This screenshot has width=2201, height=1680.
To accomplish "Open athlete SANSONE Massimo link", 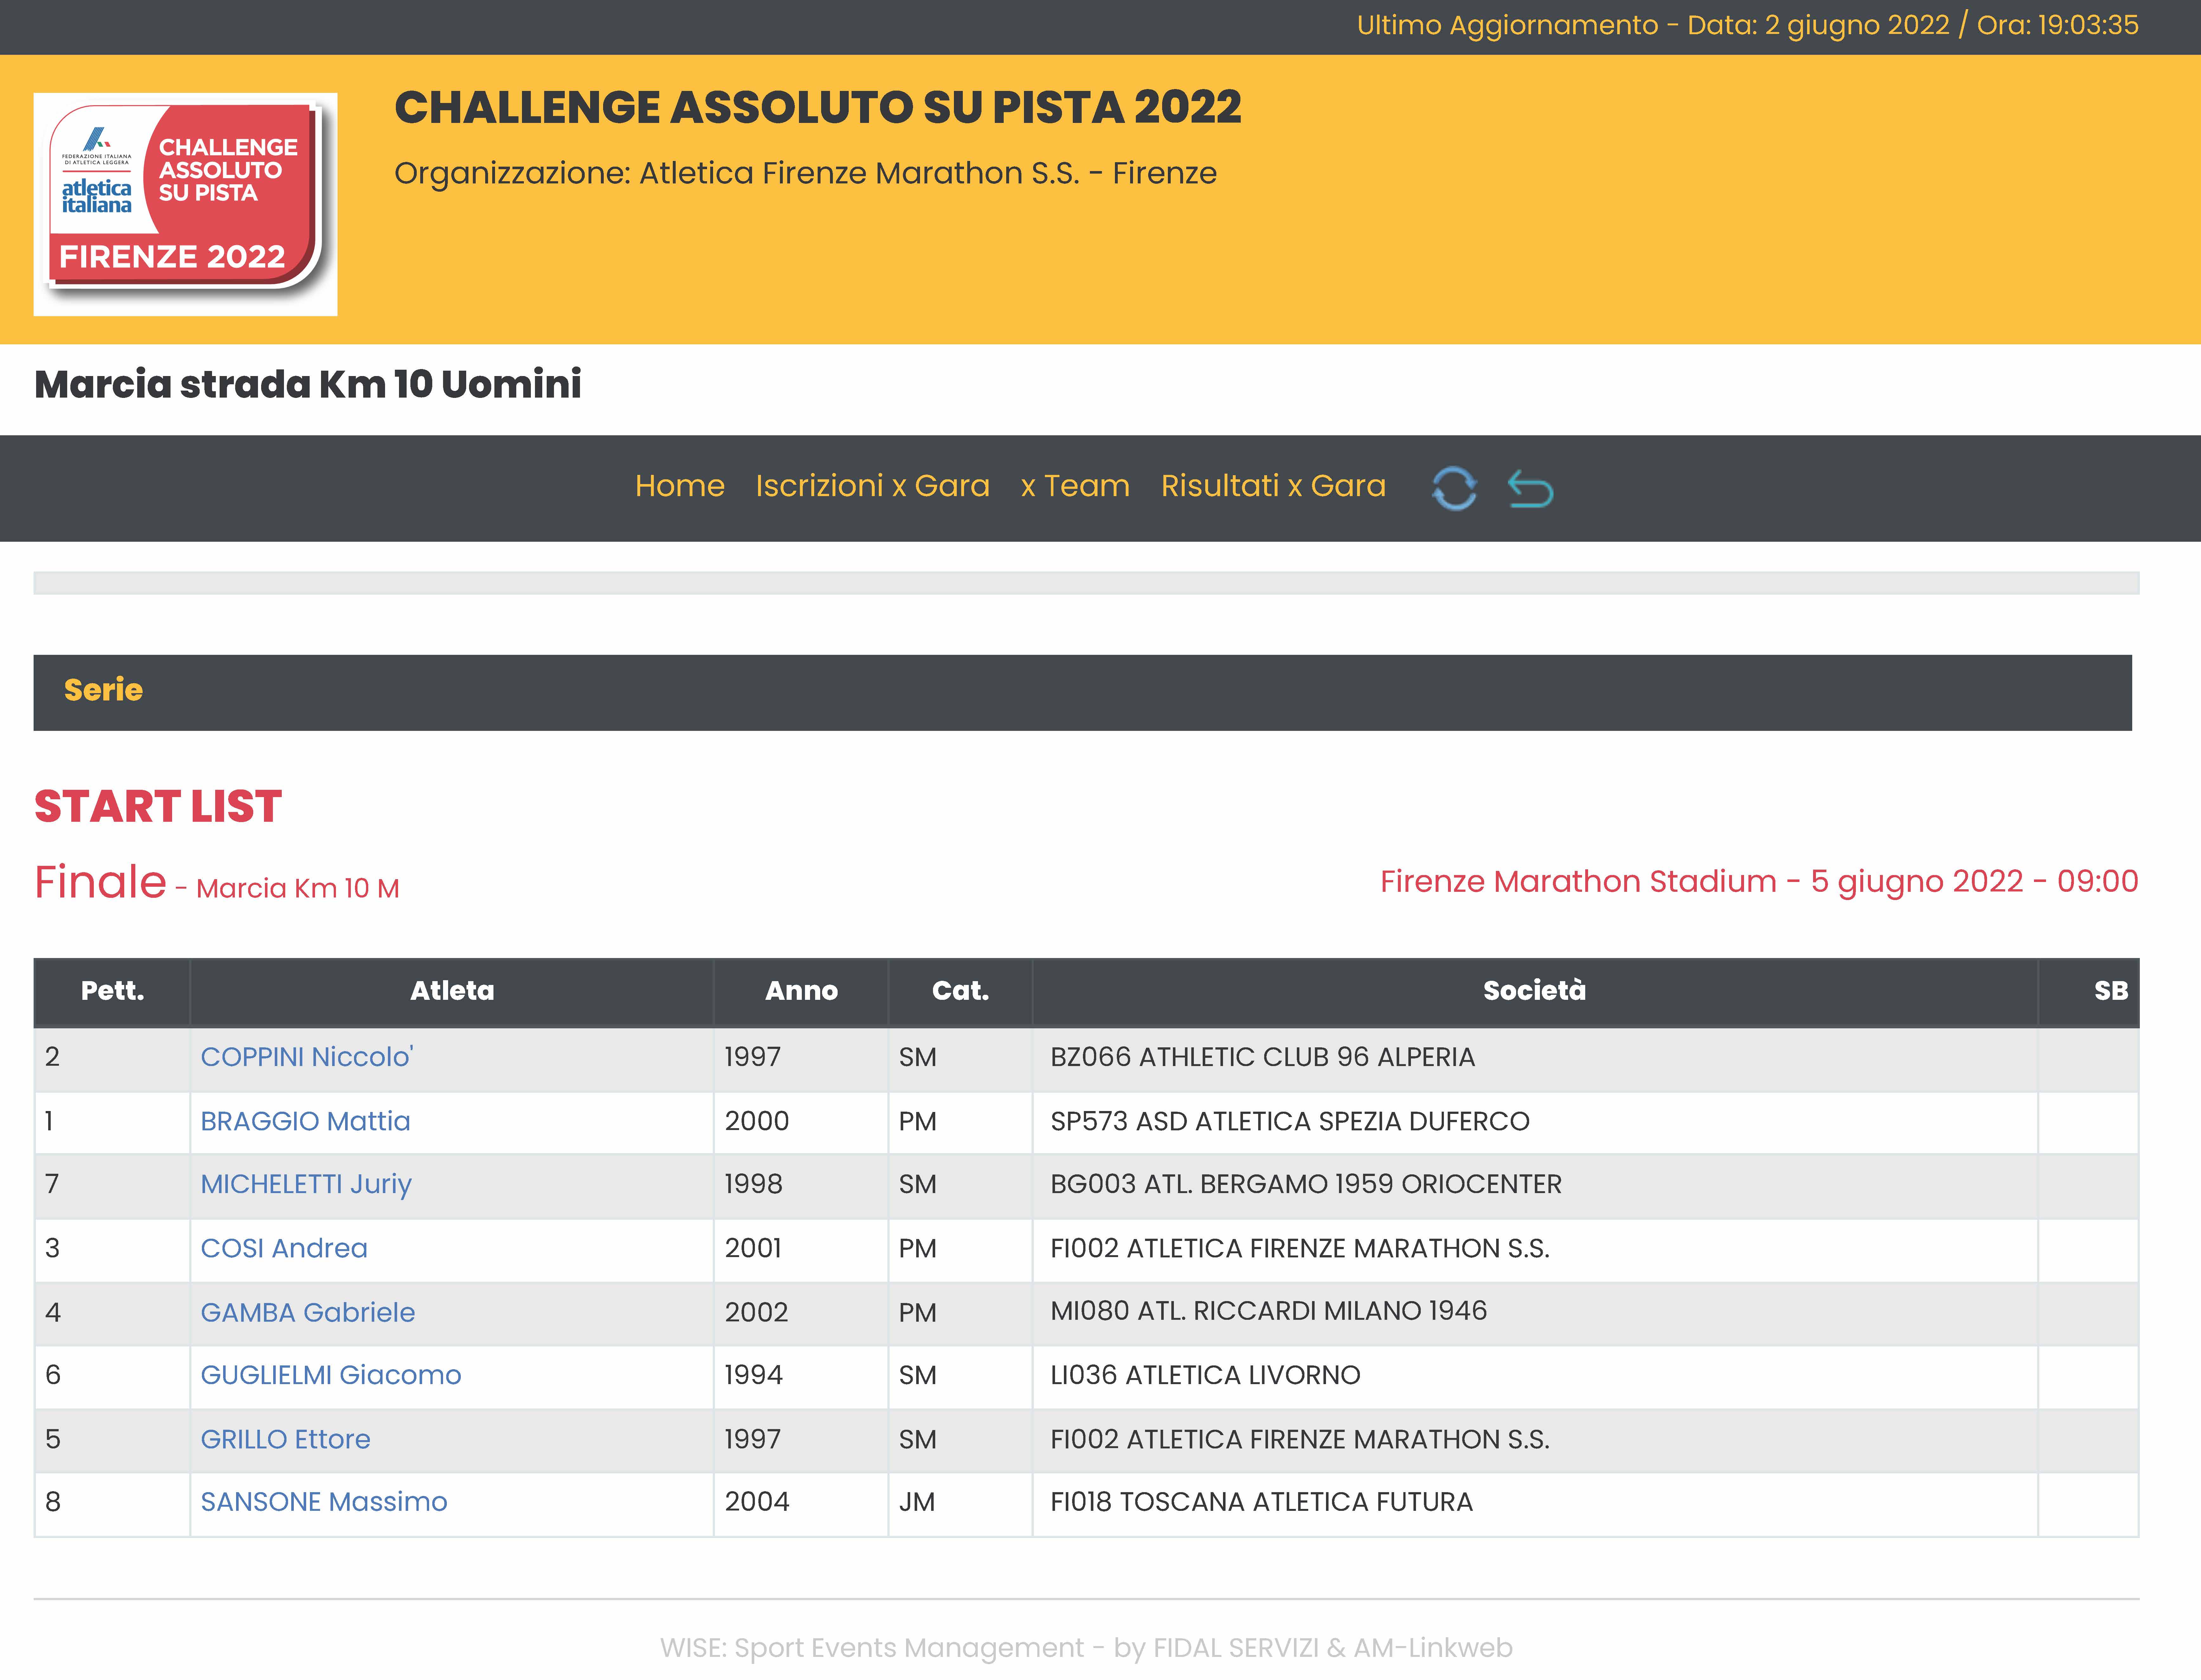I will coord(324,1502).
